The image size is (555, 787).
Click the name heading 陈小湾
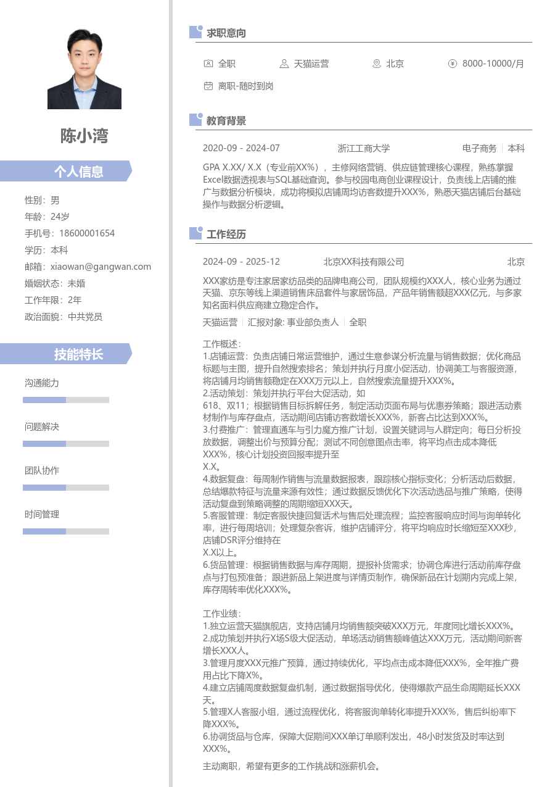click(84, 136)
